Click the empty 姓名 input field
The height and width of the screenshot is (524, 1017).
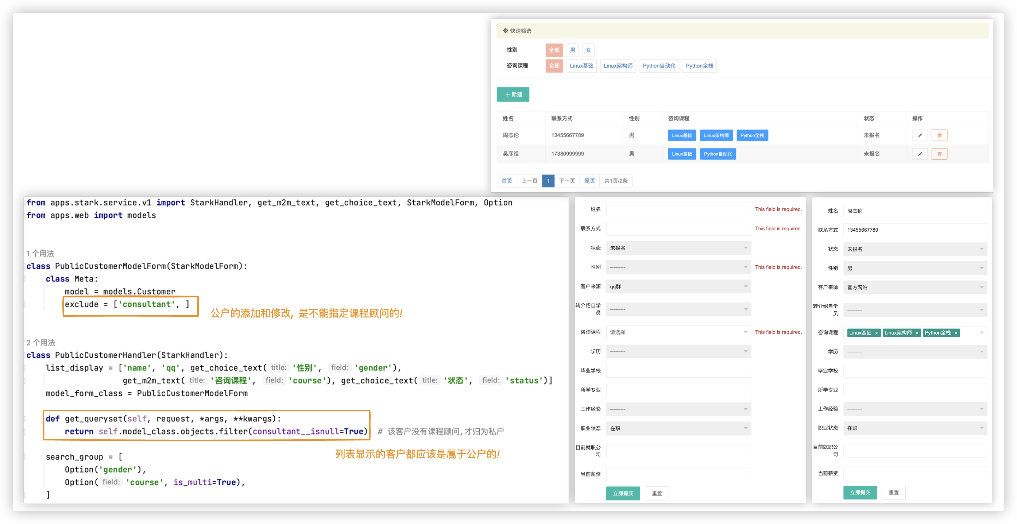click(x=678, y=209)
